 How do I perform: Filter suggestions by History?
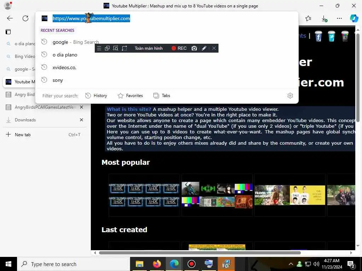[96, 96]
